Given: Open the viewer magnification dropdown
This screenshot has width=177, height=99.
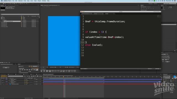Looking at the screenshot, I should 44,67.
